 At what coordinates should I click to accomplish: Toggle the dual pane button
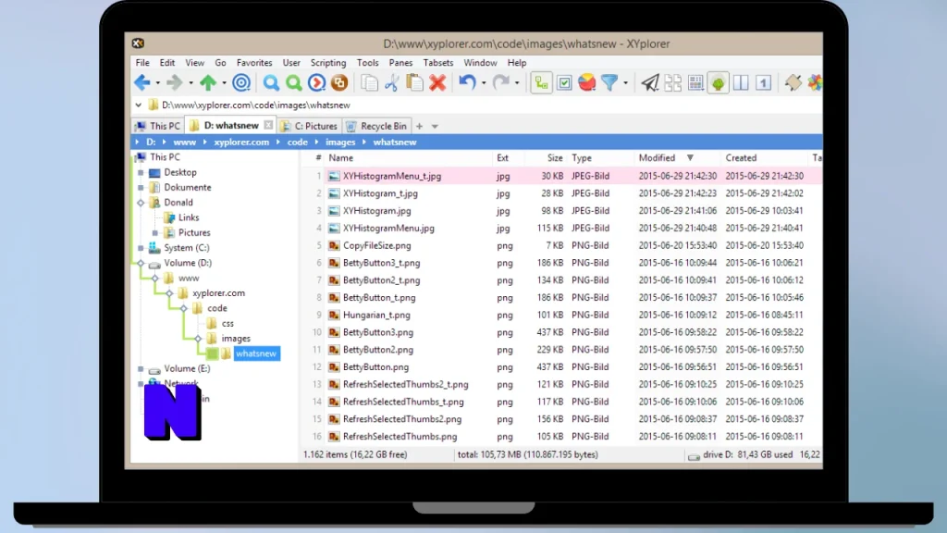click(741, 82)
